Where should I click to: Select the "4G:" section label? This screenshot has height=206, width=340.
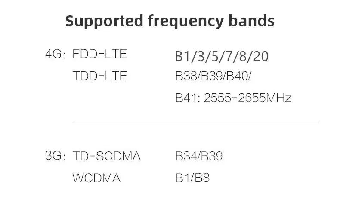click(56, 55)
